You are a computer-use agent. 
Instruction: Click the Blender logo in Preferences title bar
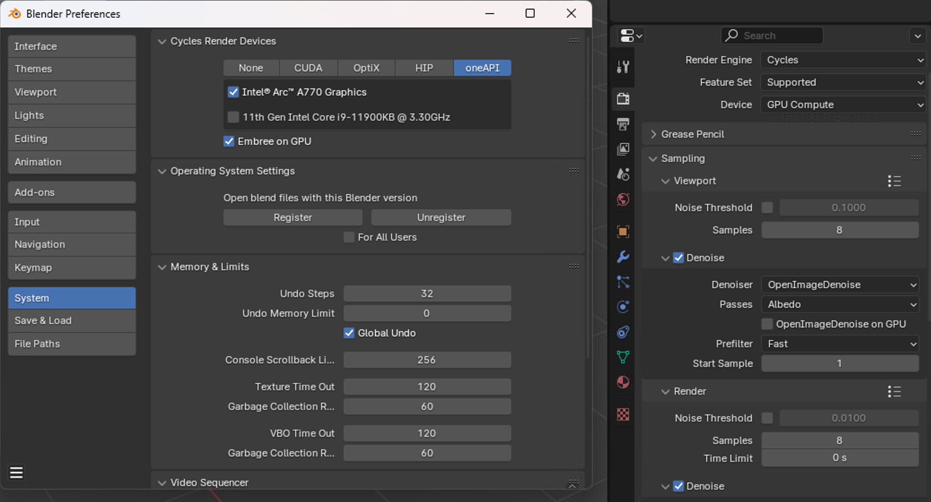coord(15,14)
